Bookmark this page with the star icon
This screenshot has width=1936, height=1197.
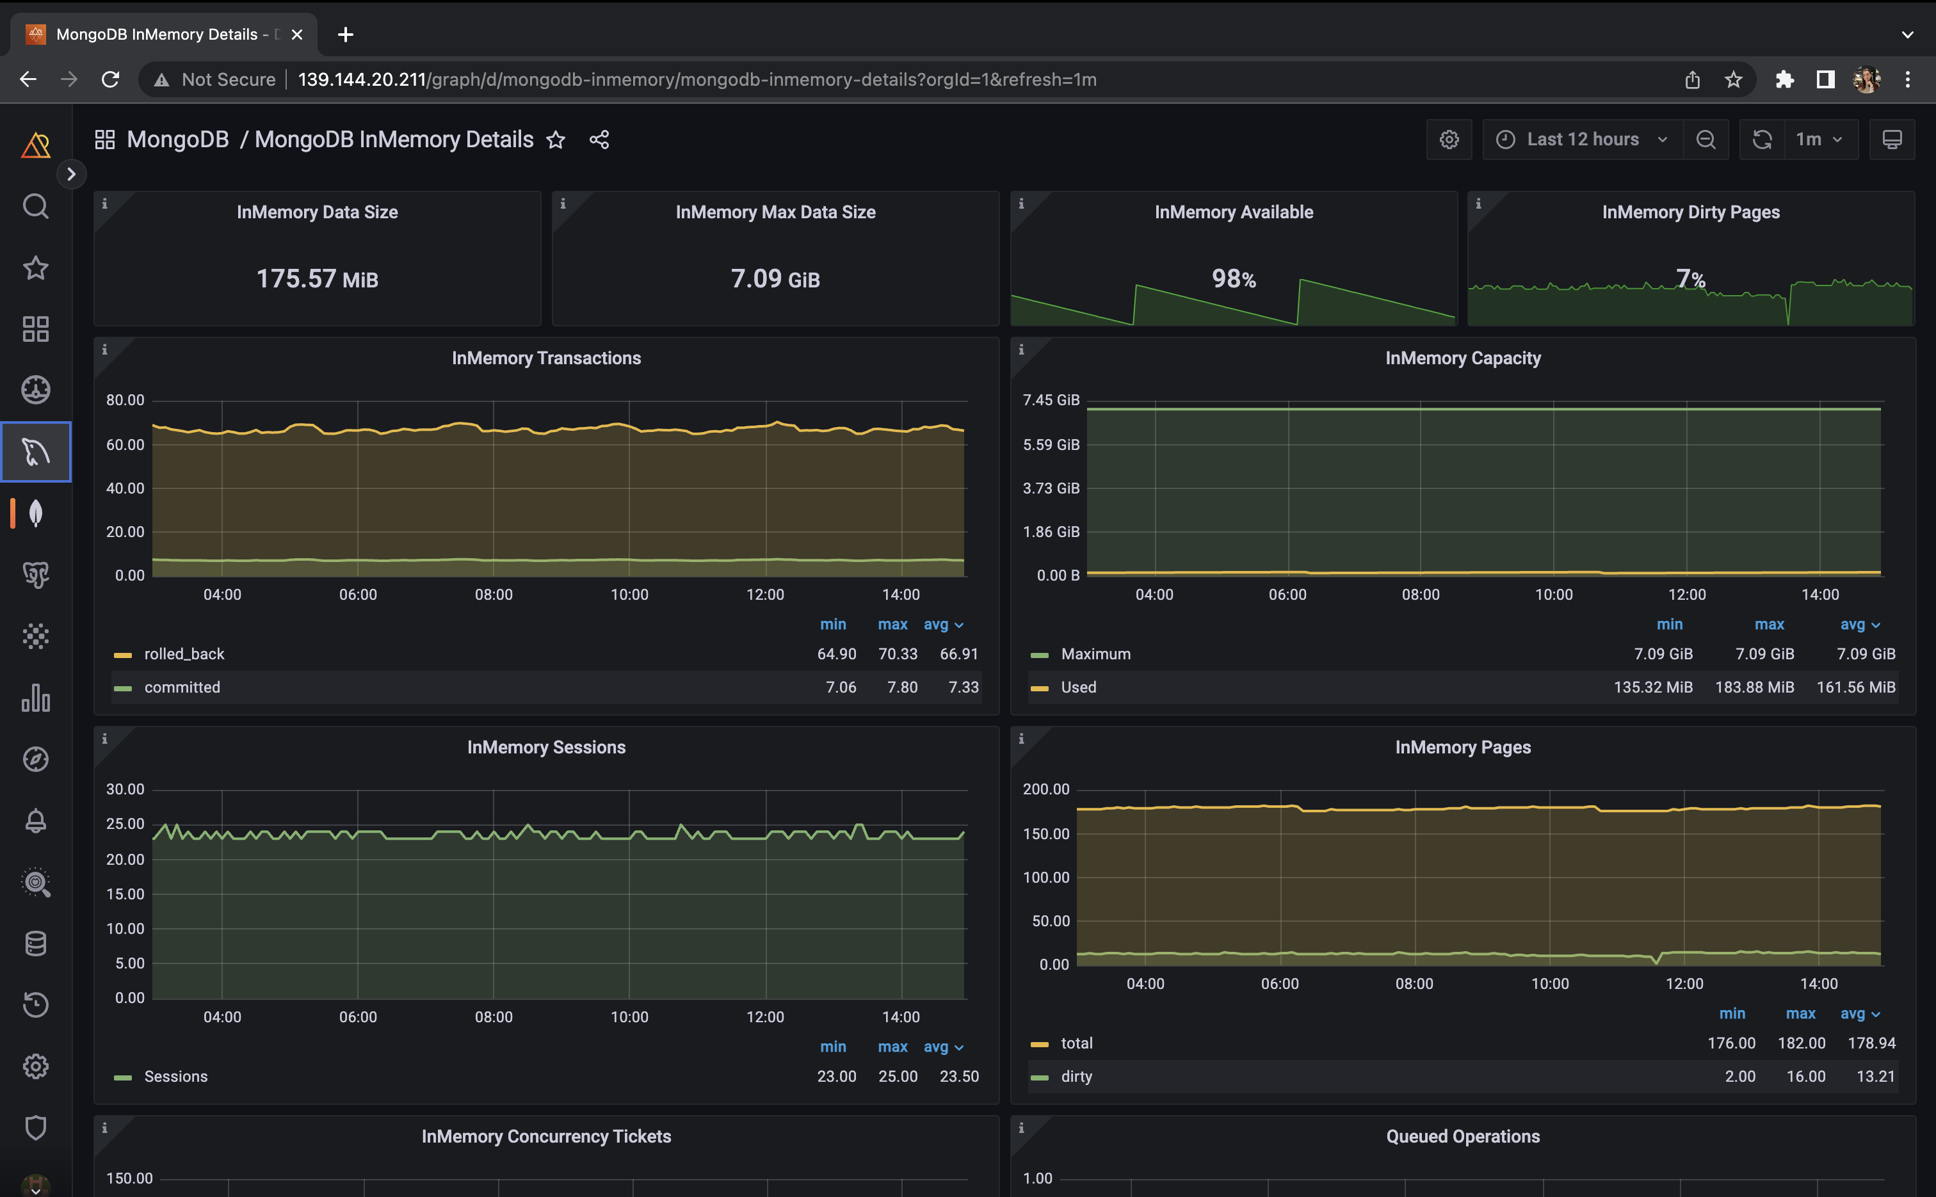1733,80
